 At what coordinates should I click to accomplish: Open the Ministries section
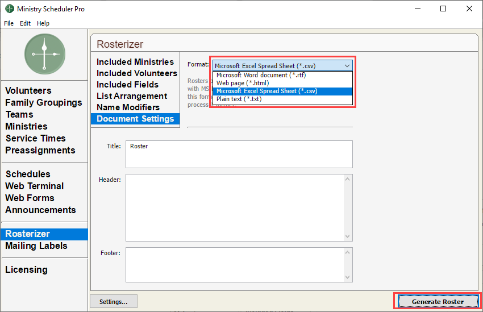click(x=27, y=126)
